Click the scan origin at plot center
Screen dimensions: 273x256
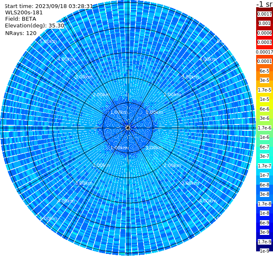[x=128, y=128]
